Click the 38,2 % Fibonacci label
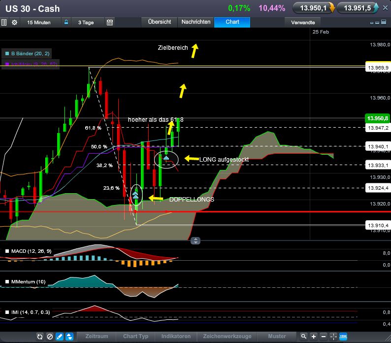The image size is (391, 343). point(104,165)
